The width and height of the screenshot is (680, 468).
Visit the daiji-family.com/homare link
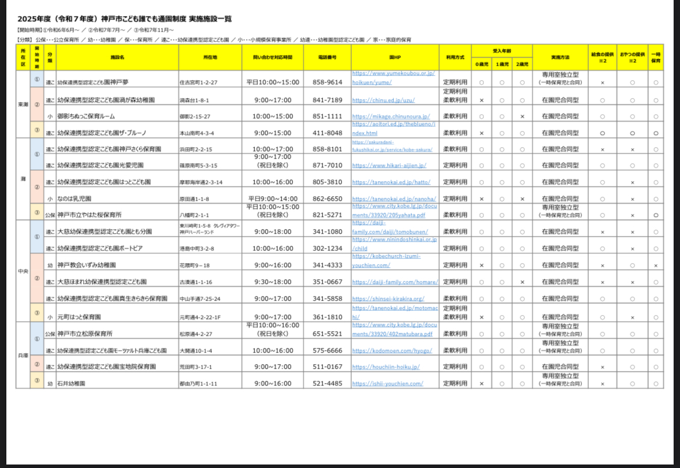tap(395, 282)
